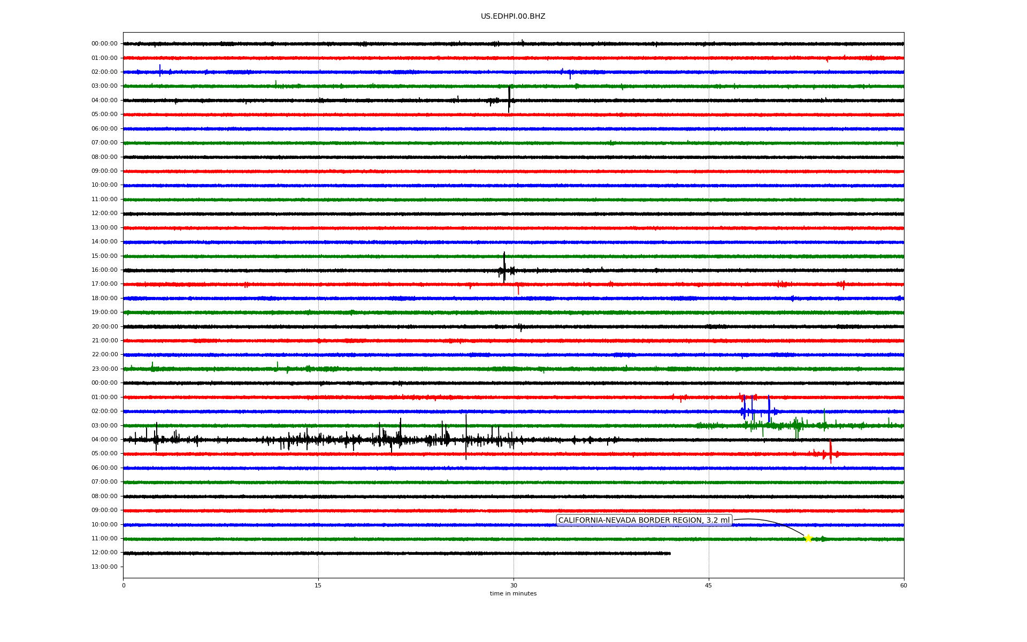
Task: Click the 23:00:00 row time label
Action: coord(104,369)
